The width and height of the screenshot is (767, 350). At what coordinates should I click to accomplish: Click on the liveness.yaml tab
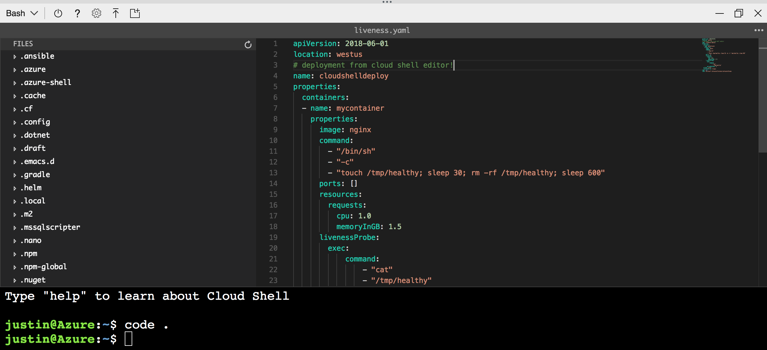[383, 30]
